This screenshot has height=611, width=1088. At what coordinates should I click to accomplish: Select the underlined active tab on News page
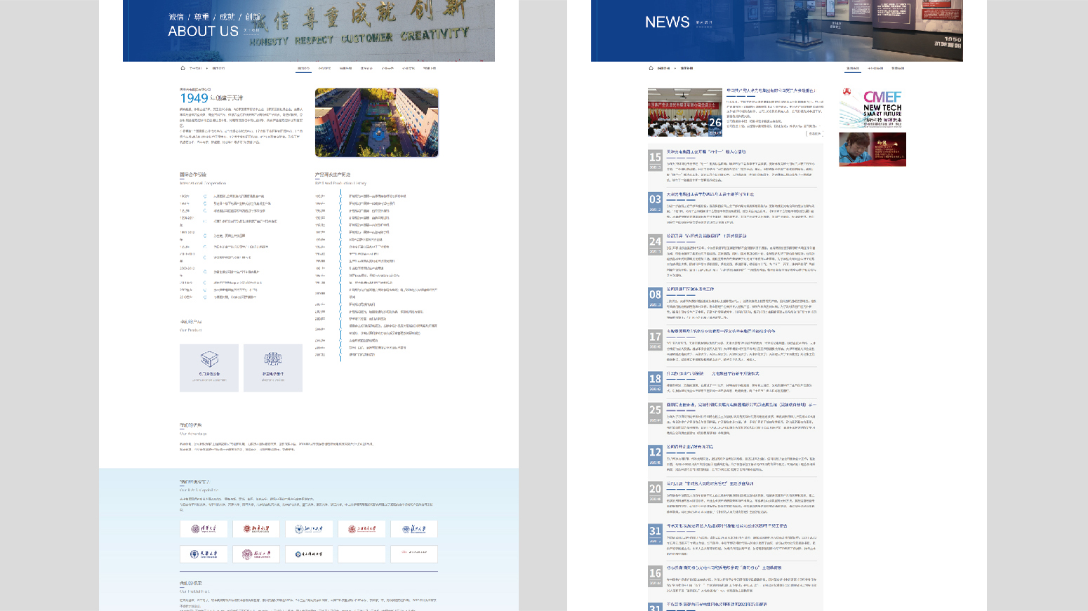click(853, 69)
